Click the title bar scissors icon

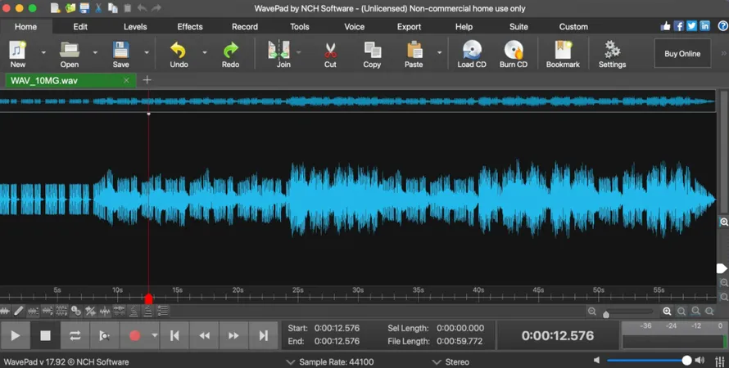(x=98, y=8)
